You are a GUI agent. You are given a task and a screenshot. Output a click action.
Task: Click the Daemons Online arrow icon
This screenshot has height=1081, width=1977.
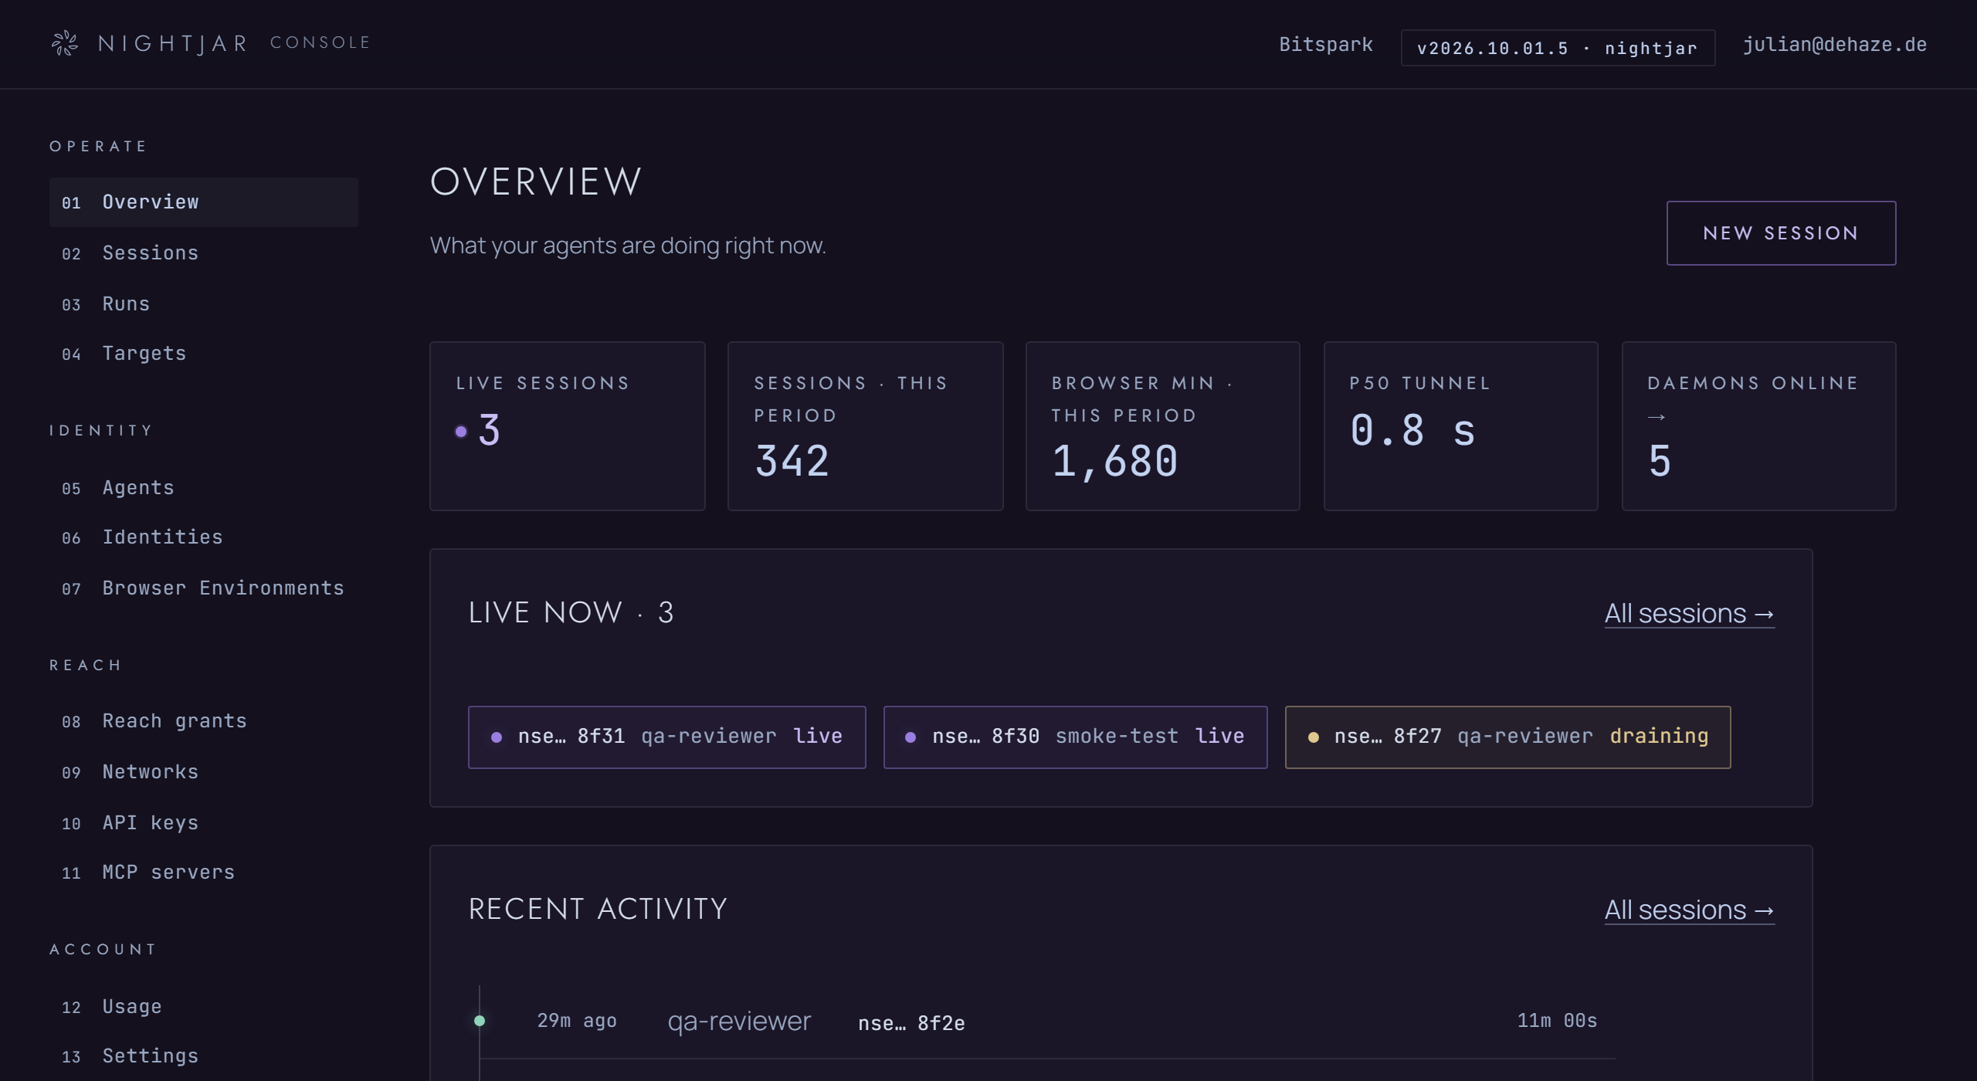pos(1657,417)
